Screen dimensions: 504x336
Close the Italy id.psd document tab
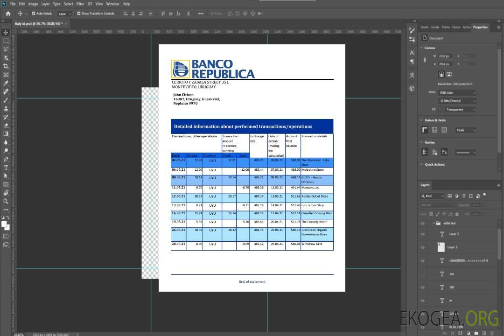[x=66, y=23]
